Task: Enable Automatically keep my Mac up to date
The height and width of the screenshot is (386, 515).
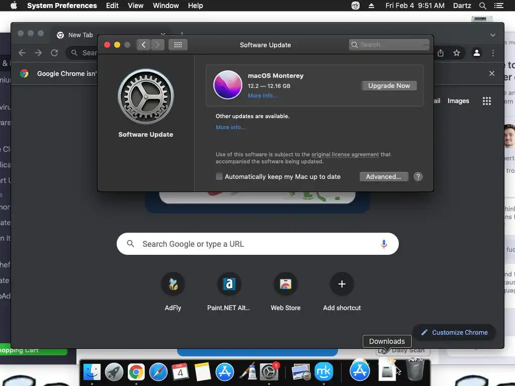Action: tap(219, 176)
